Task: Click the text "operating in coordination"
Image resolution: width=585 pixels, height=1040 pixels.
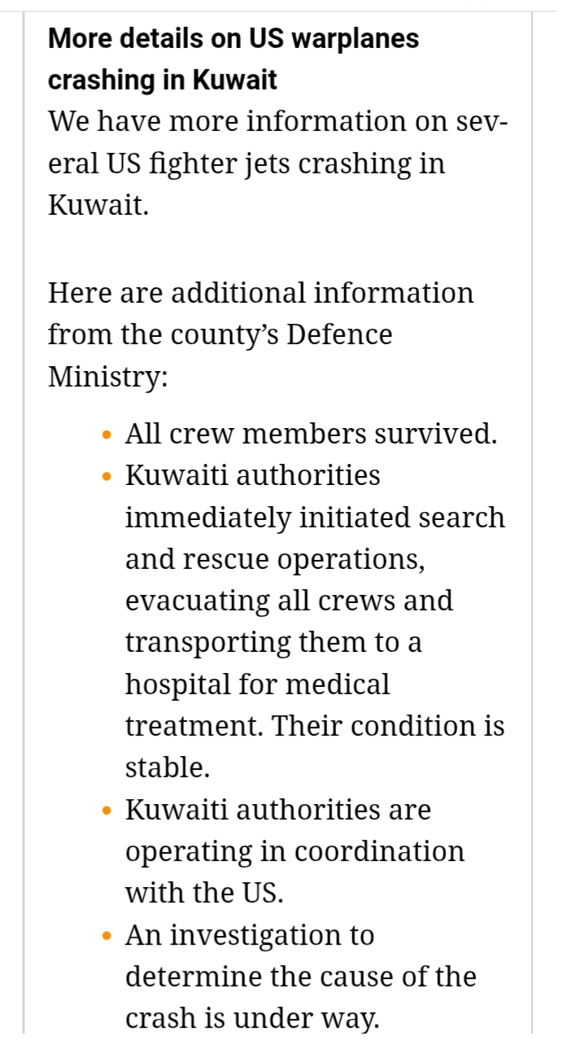Action: (x=295, y=851)
